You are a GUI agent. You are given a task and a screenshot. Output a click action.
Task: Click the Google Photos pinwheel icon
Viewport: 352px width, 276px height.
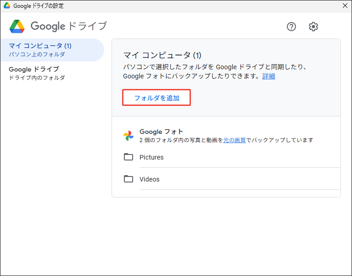point(129,136)
